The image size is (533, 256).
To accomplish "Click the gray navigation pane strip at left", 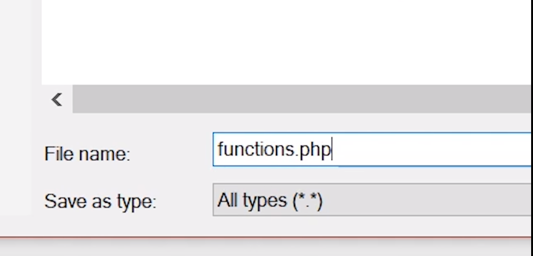I will tap(16, 107).
